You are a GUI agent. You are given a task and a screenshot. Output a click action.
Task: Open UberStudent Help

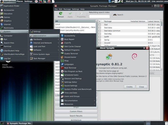14,51
